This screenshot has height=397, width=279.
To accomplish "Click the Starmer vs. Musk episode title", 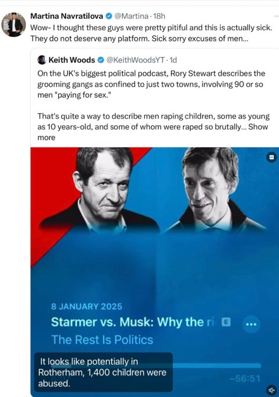I will pyautogui.click(x=133, y=322).
